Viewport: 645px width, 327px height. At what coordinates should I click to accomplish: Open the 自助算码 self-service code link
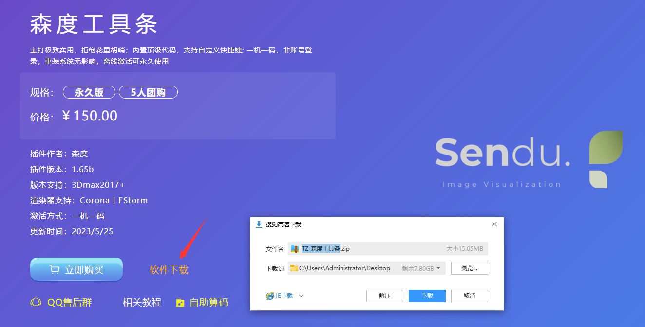click(x=209, y=302)
